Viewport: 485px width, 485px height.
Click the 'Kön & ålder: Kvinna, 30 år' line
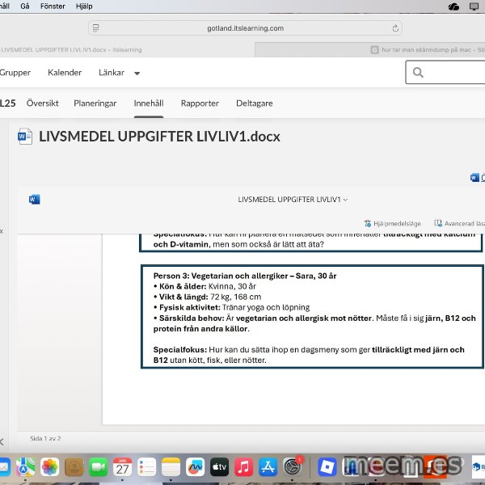click(x=205, y=286)
